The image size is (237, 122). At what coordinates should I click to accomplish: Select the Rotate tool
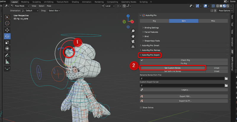click(x=7, y=36)
